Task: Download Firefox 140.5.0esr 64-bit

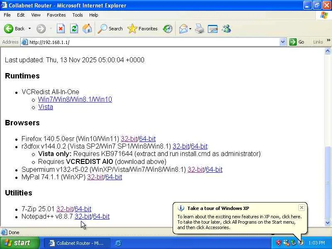Action: pos(147,139)
